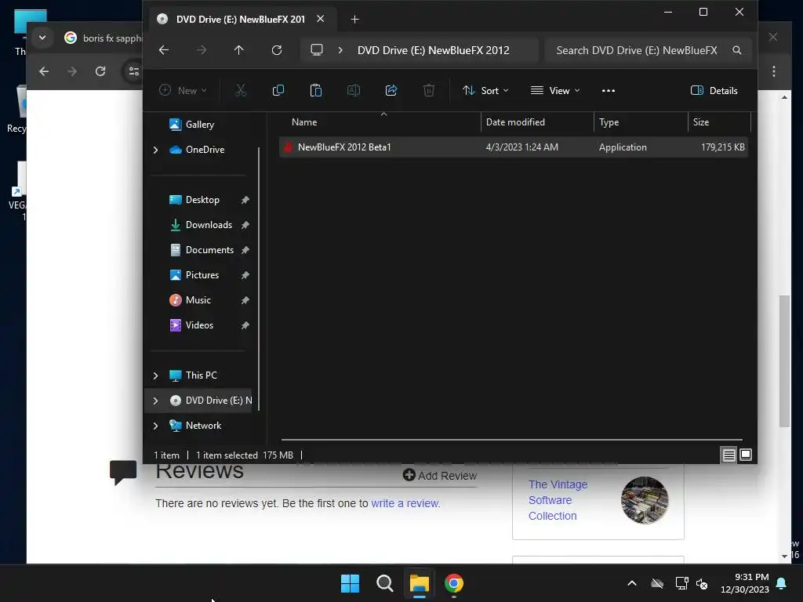
Task: Click Add Review link on webpage
Action: click(x=440, y=476)
